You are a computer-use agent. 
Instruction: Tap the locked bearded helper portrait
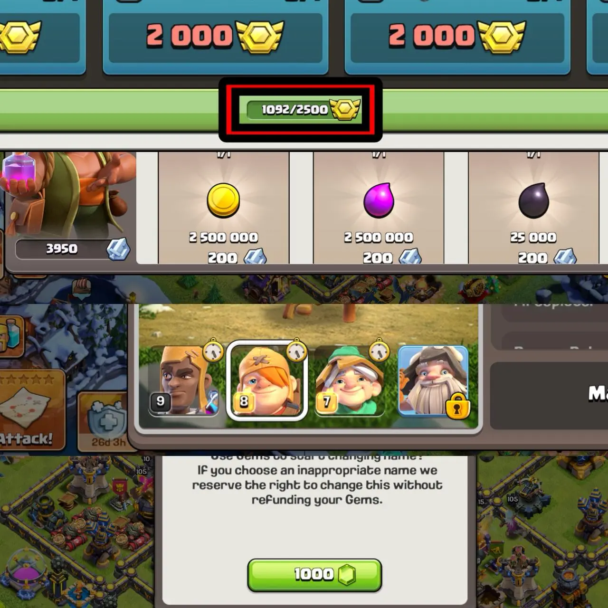433,381
